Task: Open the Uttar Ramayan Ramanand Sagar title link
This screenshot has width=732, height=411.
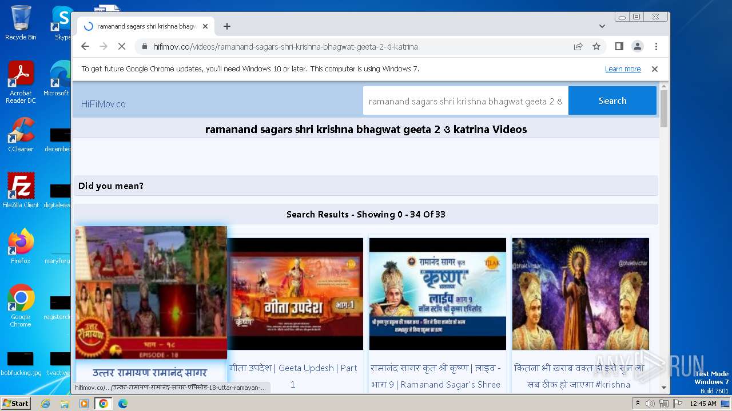Action: click(150, 373)
